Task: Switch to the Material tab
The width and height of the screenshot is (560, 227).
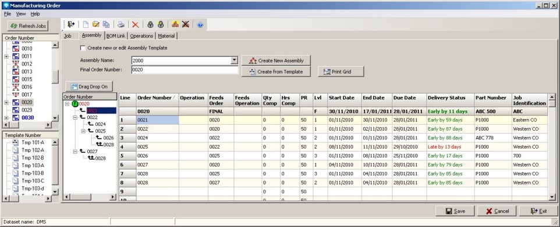Action: point(166,36)
